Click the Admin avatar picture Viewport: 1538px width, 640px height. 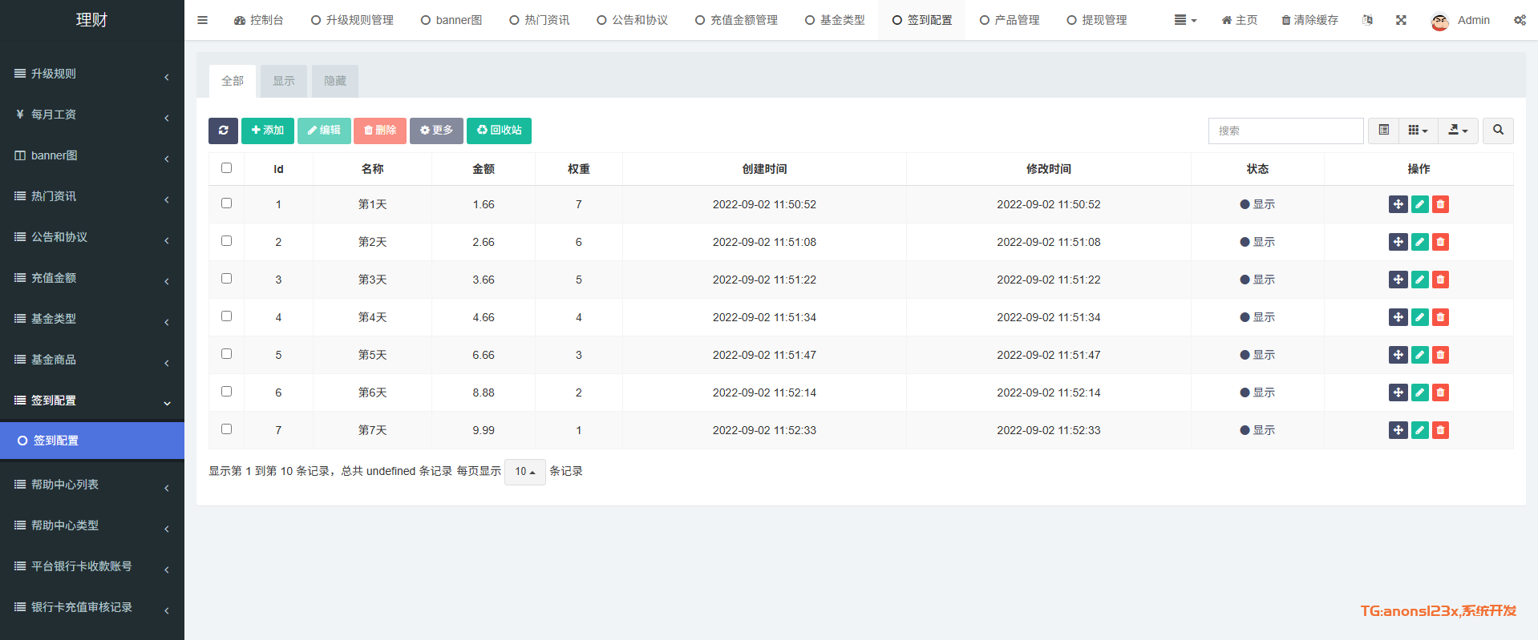(x=1440, y=21)
